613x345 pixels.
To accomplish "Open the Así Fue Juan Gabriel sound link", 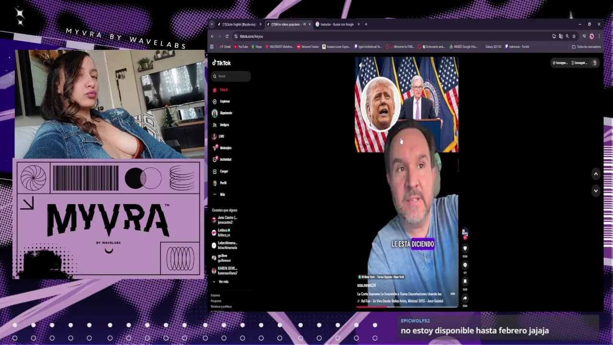I will tap(400, 301).
